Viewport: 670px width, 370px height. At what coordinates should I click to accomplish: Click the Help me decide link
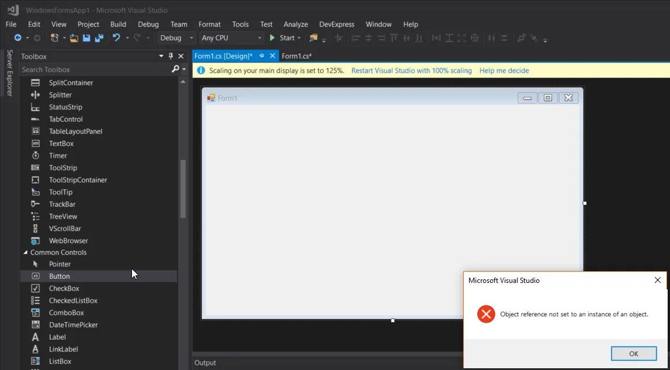tap(504, 71)
